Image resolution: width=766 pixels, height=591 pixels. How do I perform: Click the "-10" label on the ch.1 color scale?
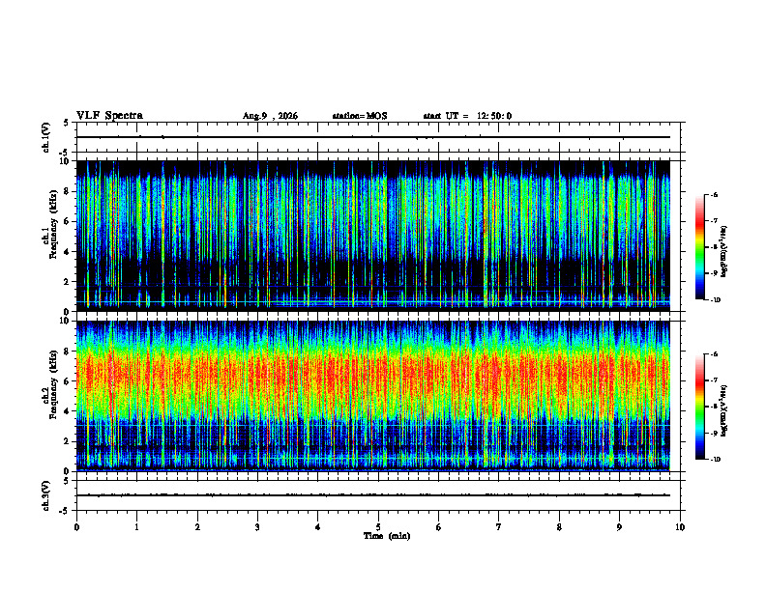(x=715, y=300)
